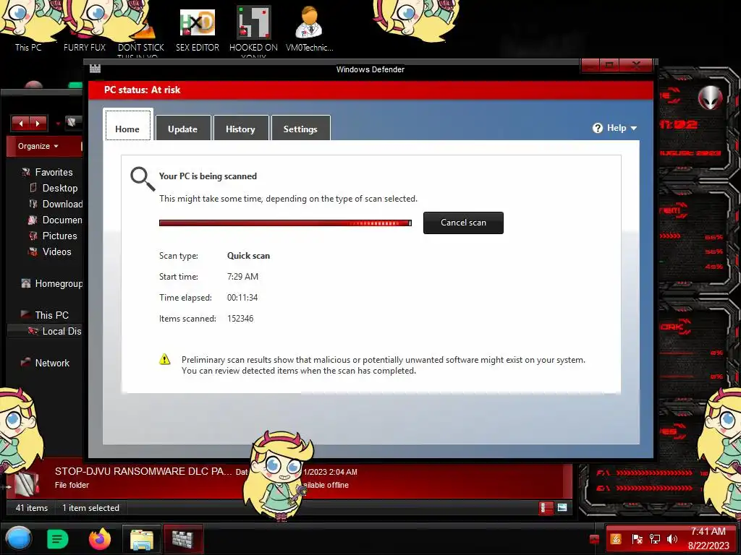Select the Home tab
This screenshot has height=555, width=741.
click(127, 126)
